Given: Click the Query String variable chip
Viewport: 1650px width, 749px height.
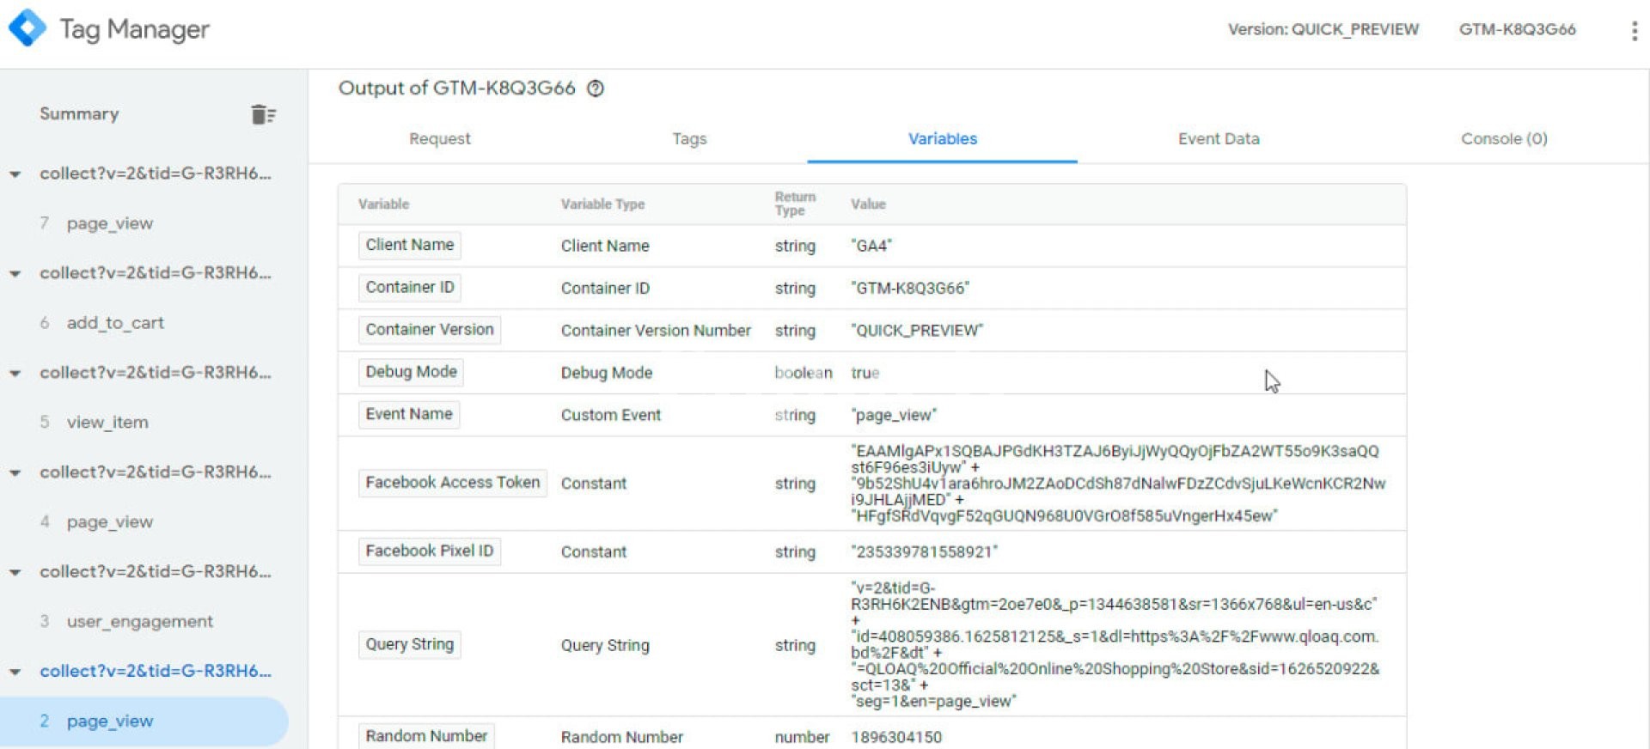Looking at the screenshot, I should 409,644.
